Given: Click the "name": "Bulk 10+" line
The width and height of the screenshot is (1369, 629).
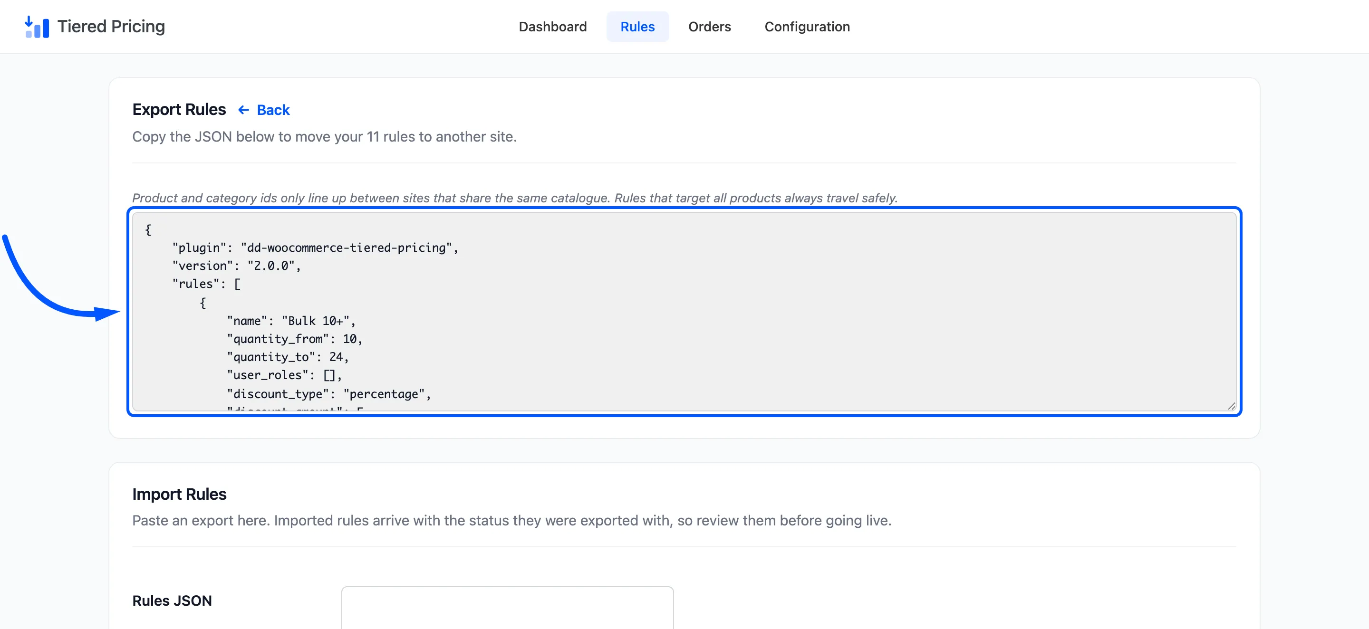Looking at the screenshot, I should 291,321.
